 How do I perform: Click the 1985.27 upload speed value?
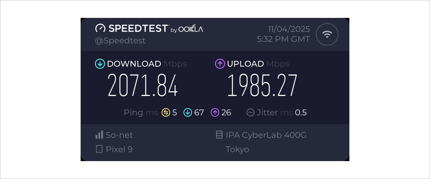262,86
